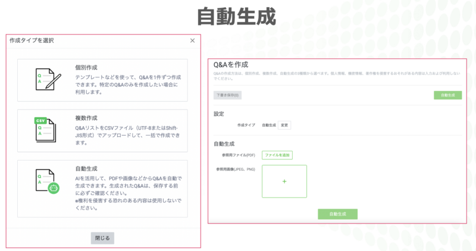Click the ファイルを追加 button for PDF

point(277,155)
